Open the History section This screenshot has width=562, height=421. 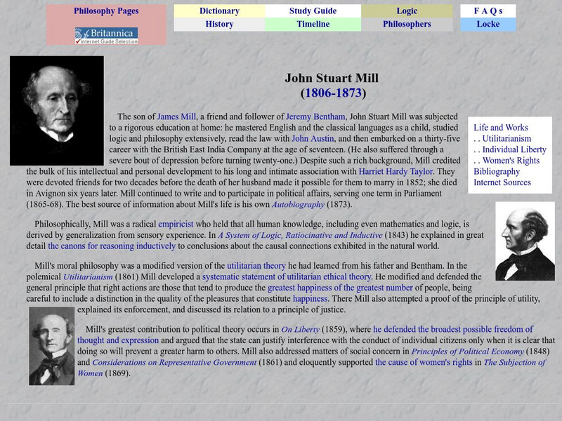(x=221, y=23)
